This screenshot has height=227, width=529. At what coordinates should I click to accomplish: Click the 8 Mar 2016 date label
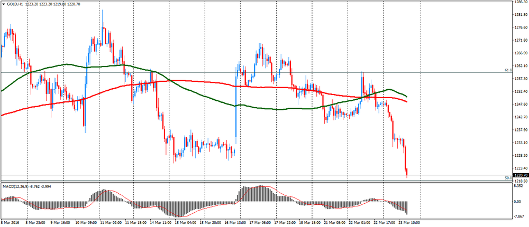pos(12,224)
